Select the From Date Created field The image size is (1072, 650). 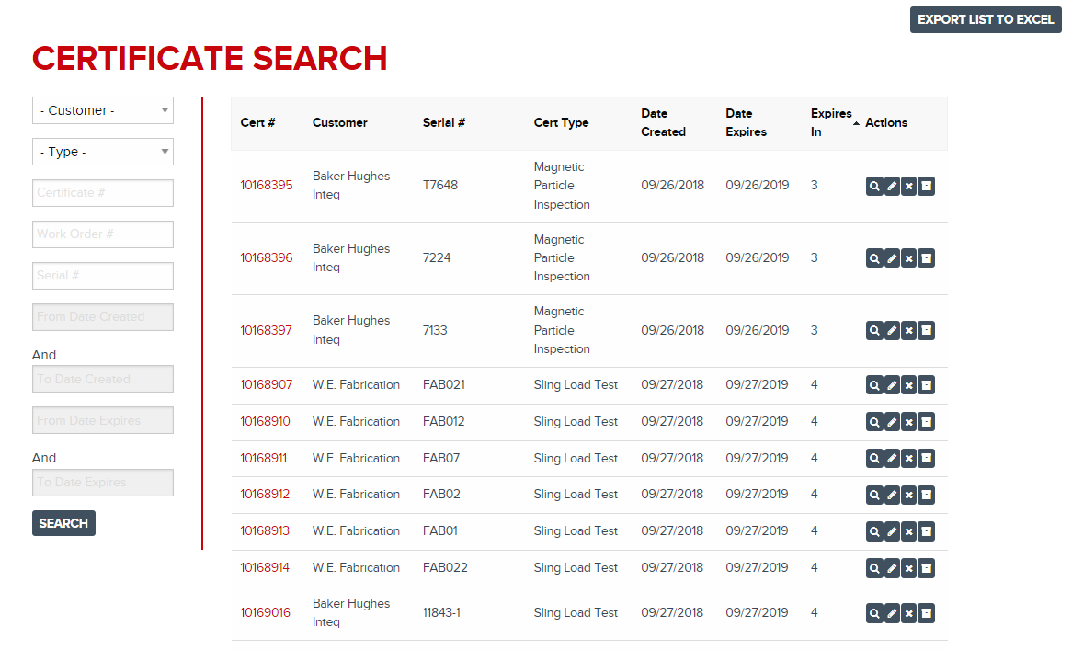[x=103, y=317]
